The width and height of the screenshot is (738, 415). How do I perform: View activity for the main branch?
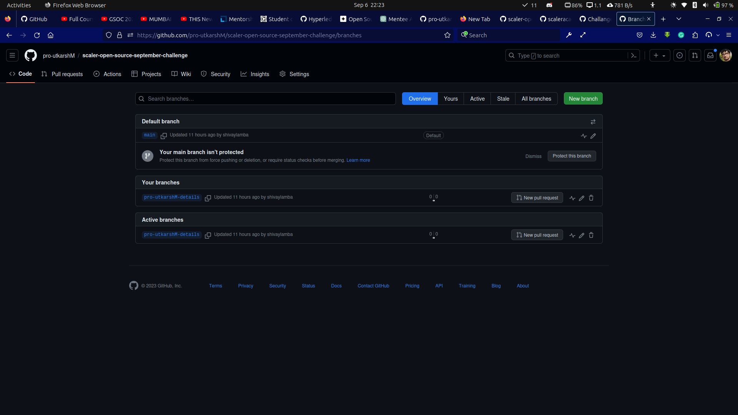(583, 136)
